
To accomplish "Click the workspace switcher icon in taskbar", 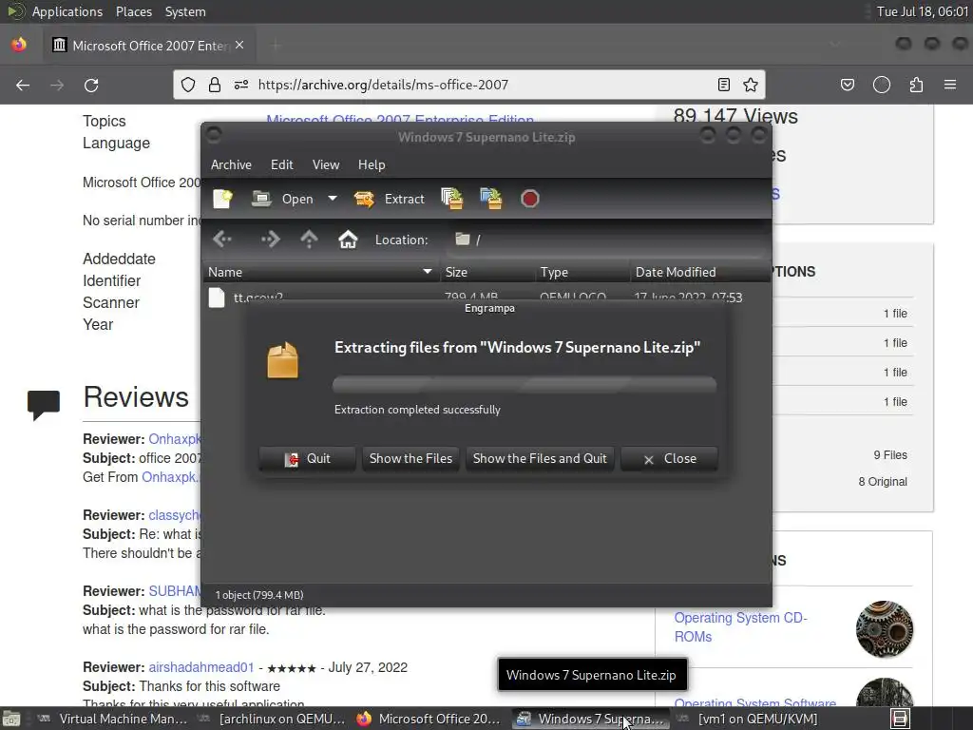I will [x=901, y=719].
